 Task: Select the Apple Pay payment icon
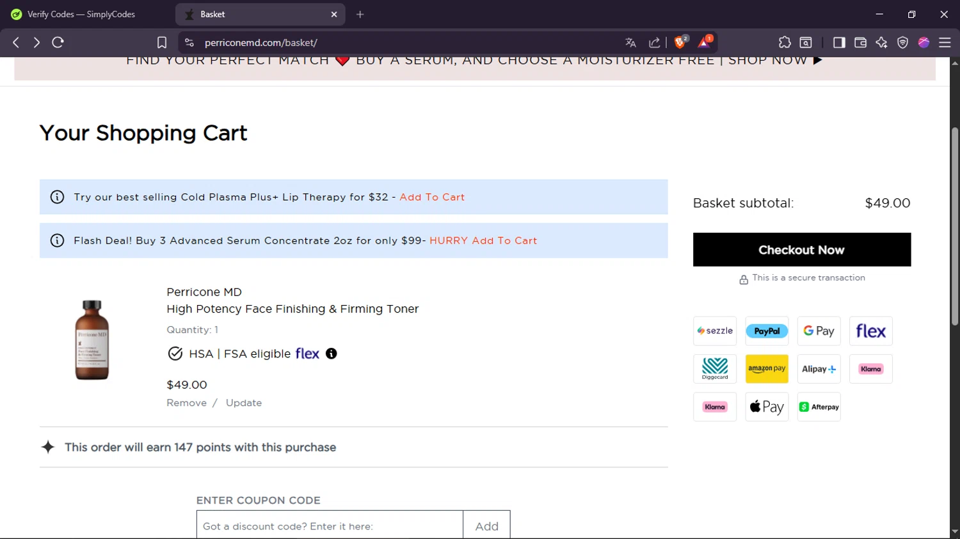tap(767, 407)
